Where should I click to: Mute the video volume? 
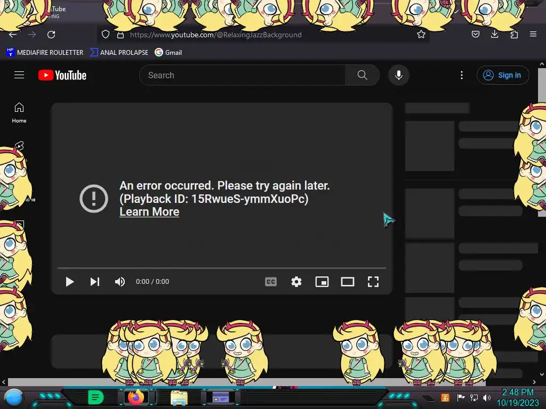click(120, 282)
